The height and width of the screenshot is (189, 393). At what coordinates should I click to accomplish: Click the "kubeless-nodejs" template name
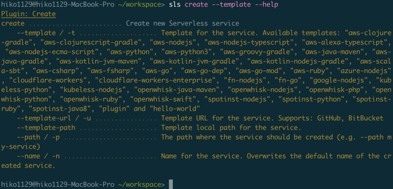93,90
